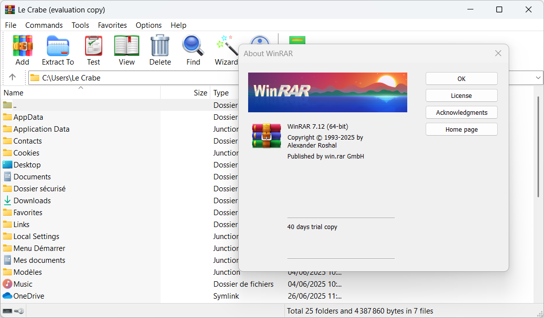Click the "WinRAR 7.12 (64-bit)" version text
544x318 pixels.
[318, 127]
